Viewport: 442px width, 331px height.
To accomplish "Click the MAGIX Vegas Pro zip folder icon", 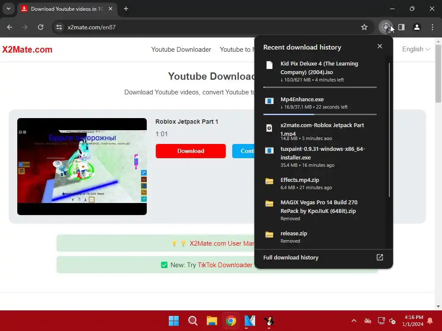I will coord(269,204).
